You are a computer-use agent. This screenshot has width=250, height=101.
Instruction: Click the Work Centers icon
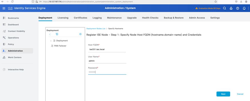coord(4,57)
